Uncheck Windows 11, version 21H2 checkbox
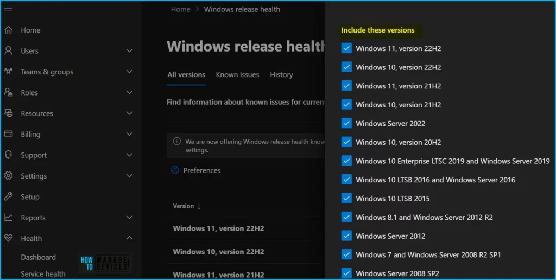The height and width of the screenshot is (280, 556). [x=346, y=86]
